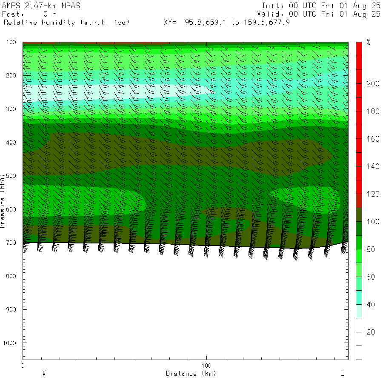Click the 500 hPa pressure axis label

pyautogui.click(x=11, y=176)
